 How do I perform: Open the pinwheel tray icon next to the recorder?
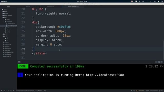136,1
